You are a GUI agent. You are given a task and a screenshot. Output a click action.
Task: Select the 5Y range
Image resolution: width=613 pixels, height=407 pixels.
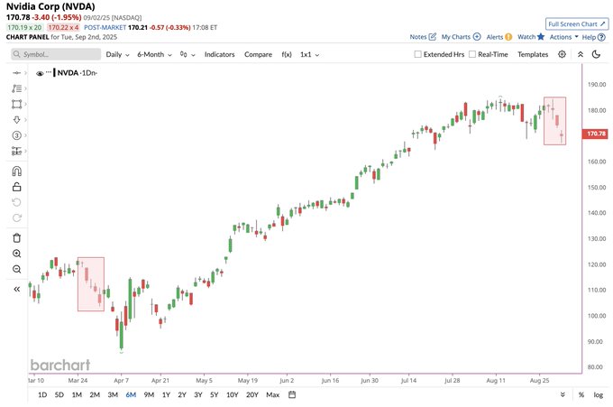tap(215, 395)
